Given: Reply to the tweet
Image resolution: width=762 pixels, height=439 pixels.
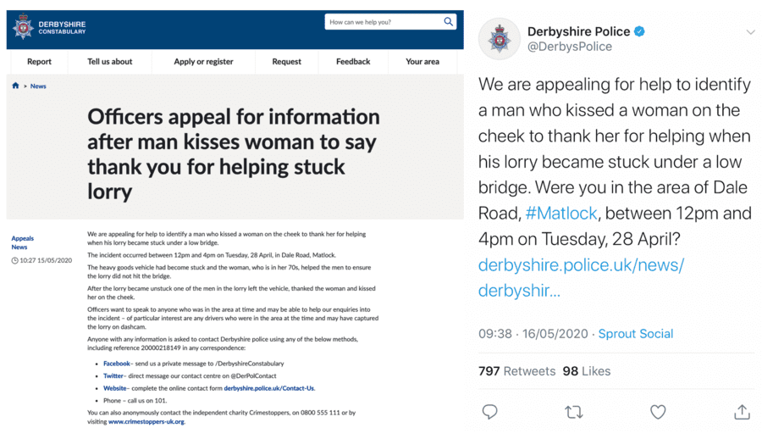Looking at the screenshot, I should [490, 412].
